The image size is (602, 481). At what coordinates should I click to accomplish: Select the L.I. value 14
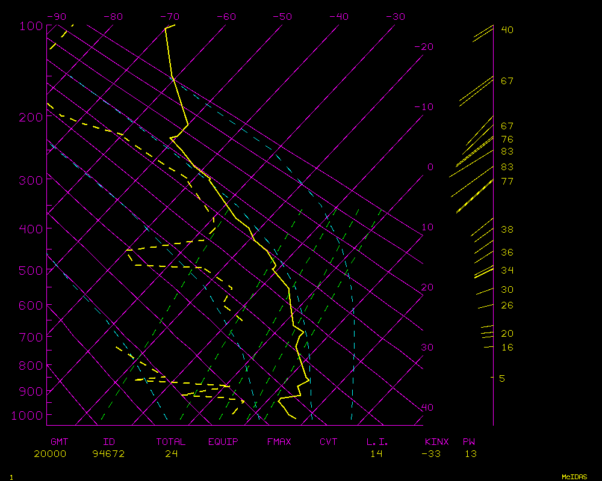(376, 454)
